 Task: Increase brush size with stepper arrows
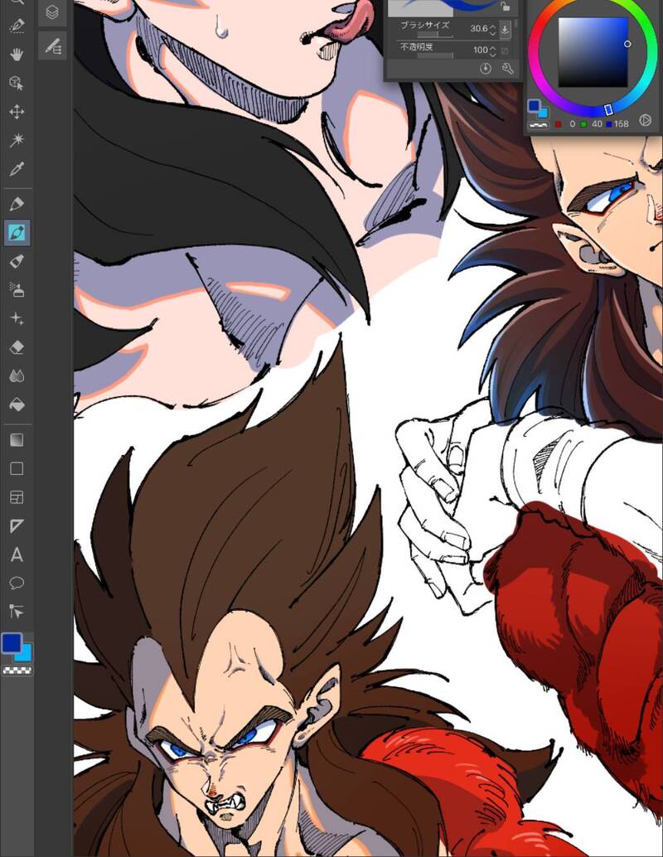coord(492,29)
